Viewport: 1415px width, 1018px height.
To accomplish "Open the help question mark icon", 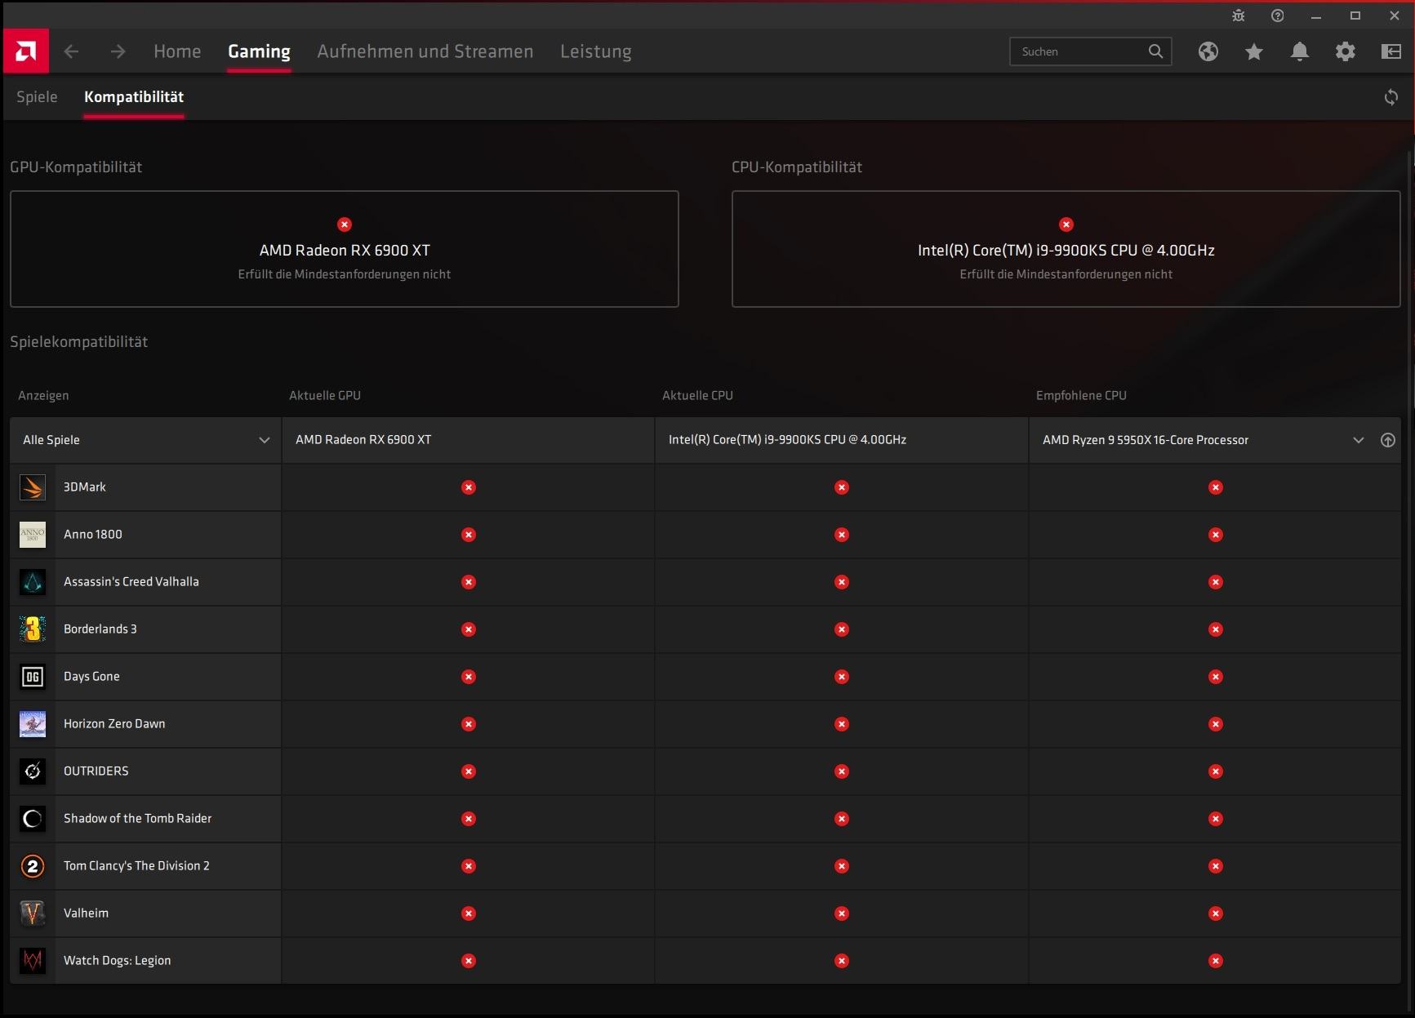I will 1278,16.
